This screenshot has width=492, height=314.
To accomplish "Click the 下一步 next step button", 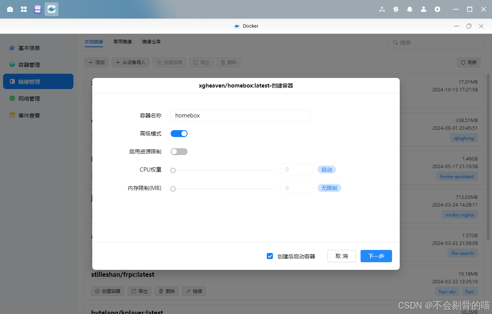I will tap(376, 256).
